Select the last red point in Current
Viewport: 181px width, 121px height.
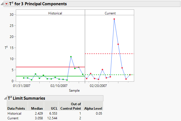(130, 75)
